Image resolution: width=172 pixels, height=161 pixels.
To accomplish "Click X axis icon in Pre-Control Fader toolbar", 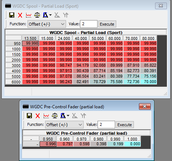I will tap(74, 116).
